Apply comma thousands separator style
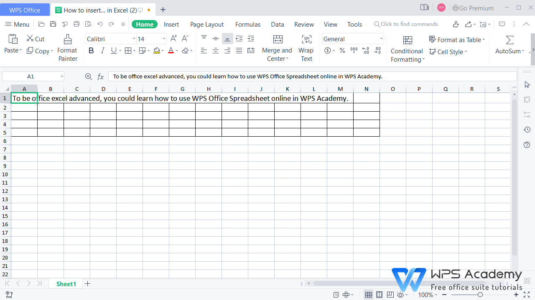 tap(354, 50)
